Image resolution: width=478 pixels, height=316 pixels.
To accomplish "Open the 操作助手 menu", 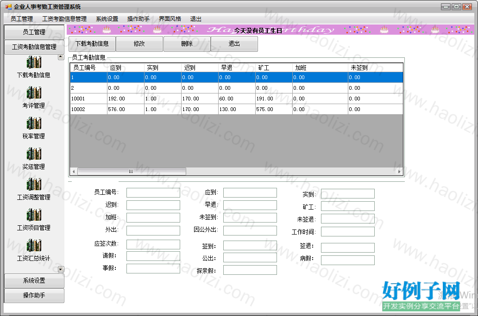I will [138, 19].
